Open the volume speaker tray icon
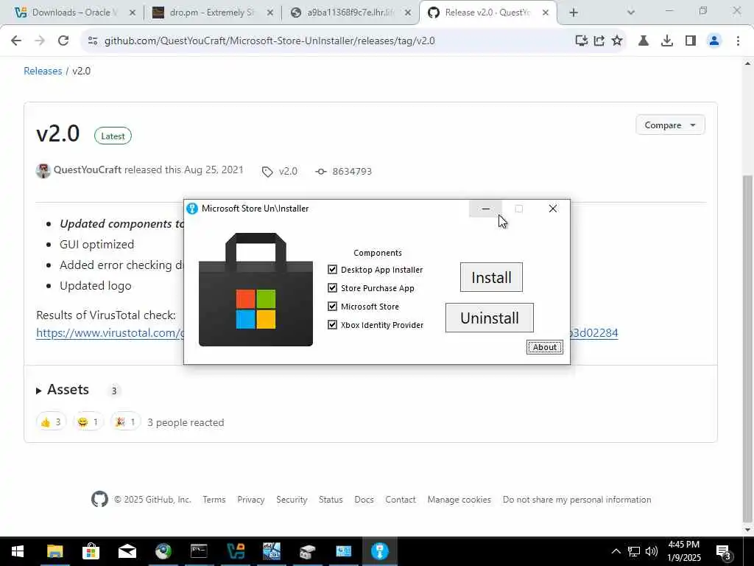 point(651,551)
